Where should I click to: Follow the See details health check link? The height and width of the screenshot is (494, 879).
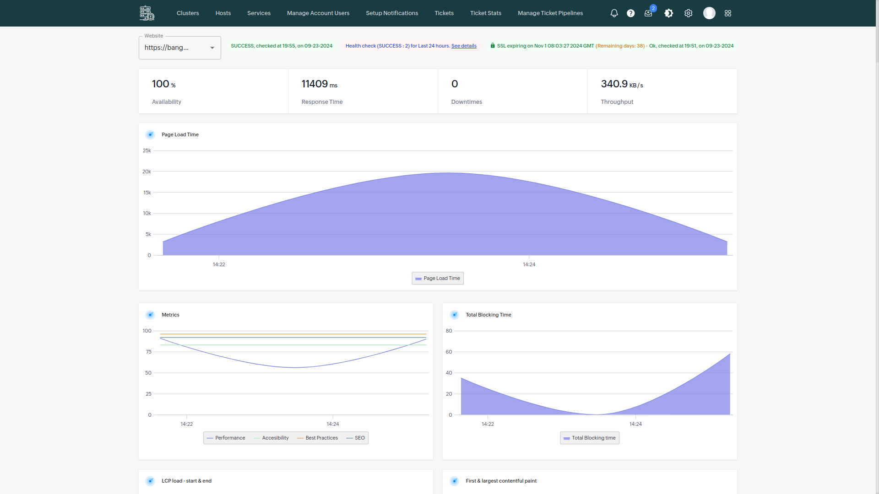pyautogui.click(x=464, y=46)
